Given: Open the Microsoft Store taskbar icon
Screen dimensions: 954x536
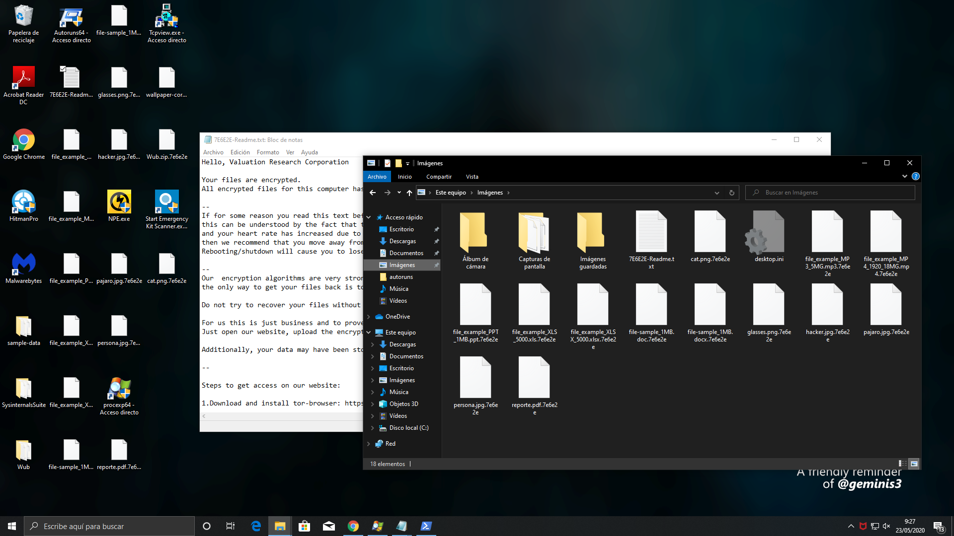Looking at the screenshot, I should coord(304,526).
